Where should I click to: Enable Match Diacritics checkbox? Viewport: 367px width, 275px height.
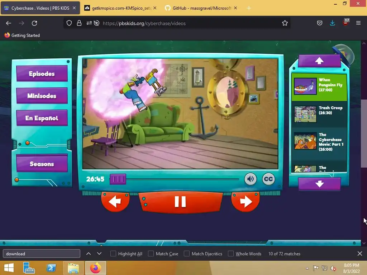(x=186, y=254)
